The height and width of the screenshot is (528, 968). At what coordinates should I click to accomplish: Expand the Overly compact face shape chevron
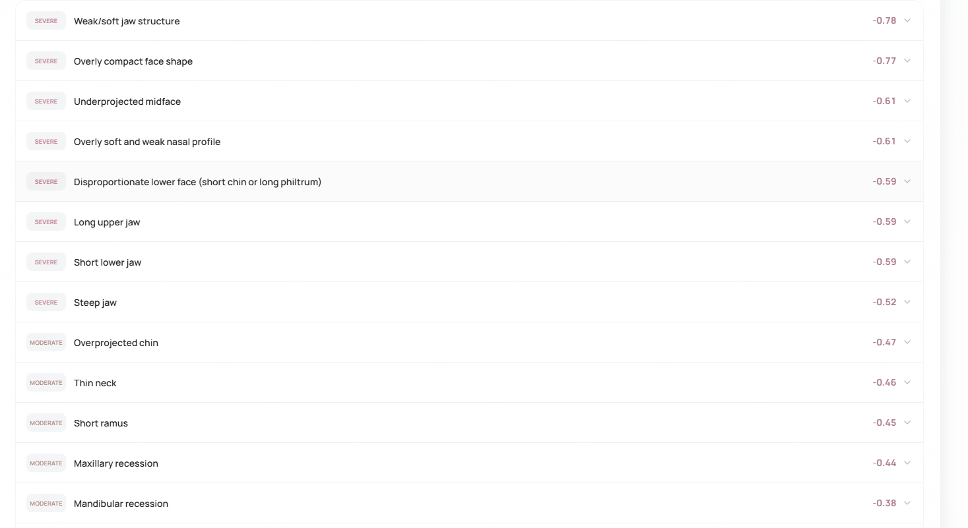coord(907,61)
